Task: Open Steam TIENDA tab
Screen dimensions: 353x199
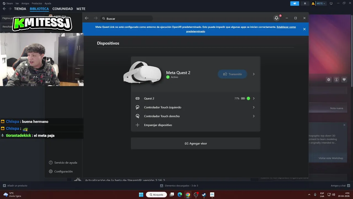Action: 20,9
